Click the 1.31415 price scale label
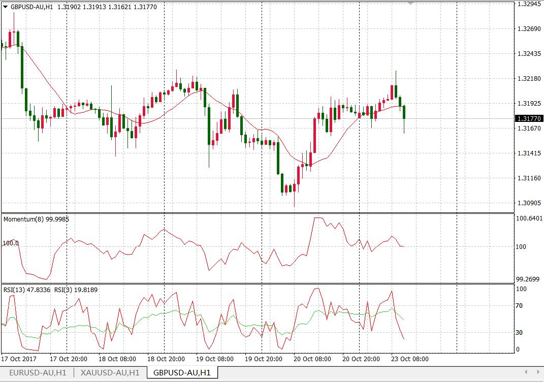544x382 pixels. click(529, 153)
